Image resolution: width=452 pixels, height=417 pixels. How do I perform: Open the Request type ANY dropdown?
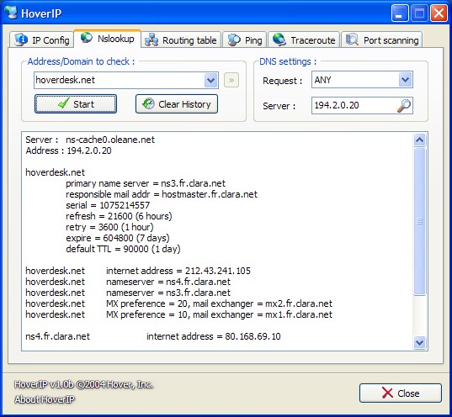point(406,80)
